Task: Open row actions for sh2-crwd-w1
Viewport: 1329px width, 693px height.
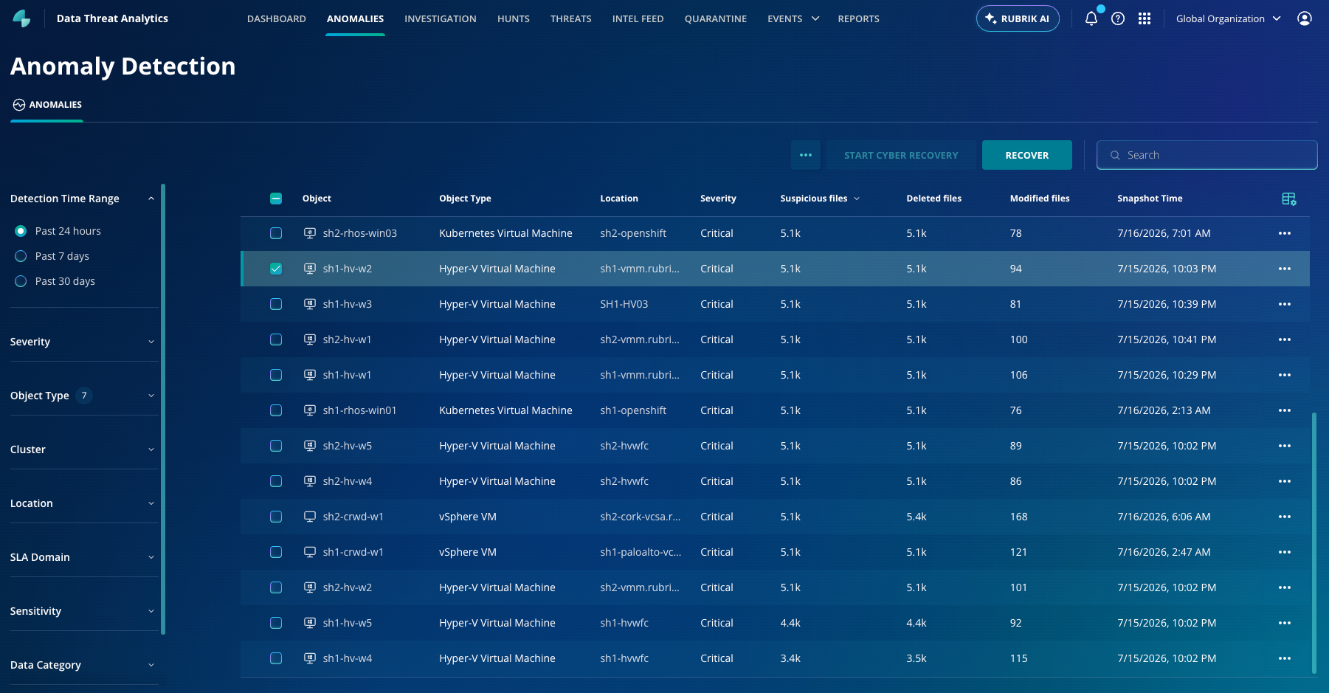Action: tap(1285, 517)
